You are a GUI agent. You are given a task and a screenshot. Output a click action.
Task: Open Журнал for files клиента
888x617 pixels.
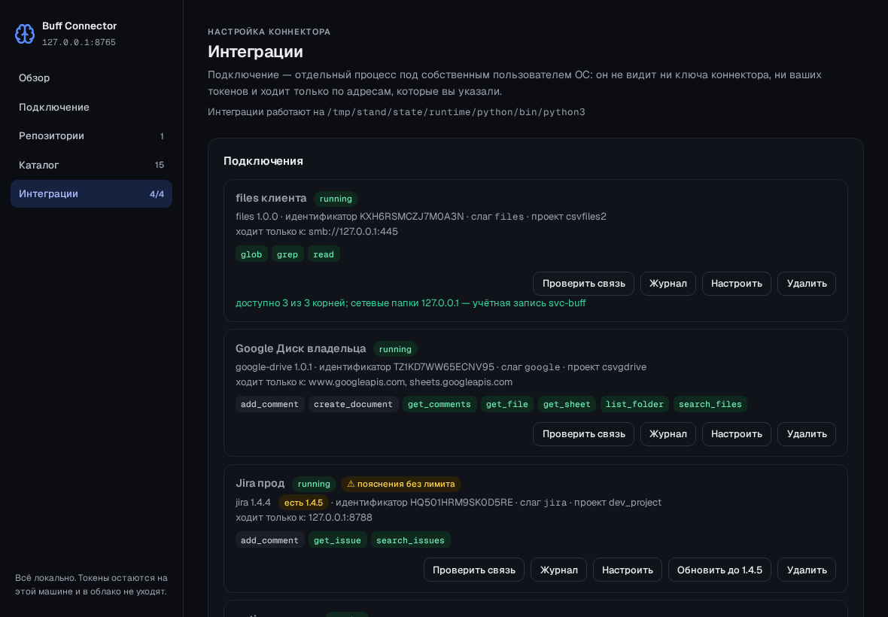(x=668, y=284)
